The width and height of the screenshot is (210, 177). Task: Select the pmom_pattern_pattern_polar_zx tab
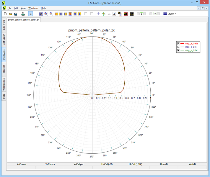24,20
